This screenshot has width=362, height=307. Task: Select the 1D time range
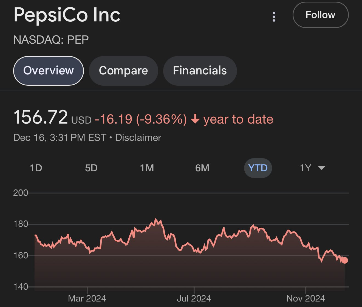point(36,168)
